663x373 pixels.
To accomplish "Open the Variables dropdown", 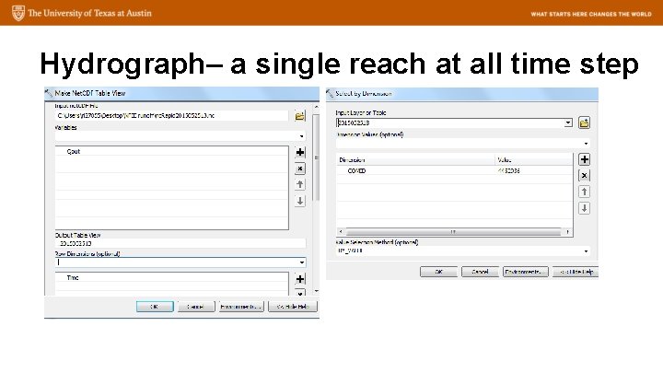I will coord(301,136).
